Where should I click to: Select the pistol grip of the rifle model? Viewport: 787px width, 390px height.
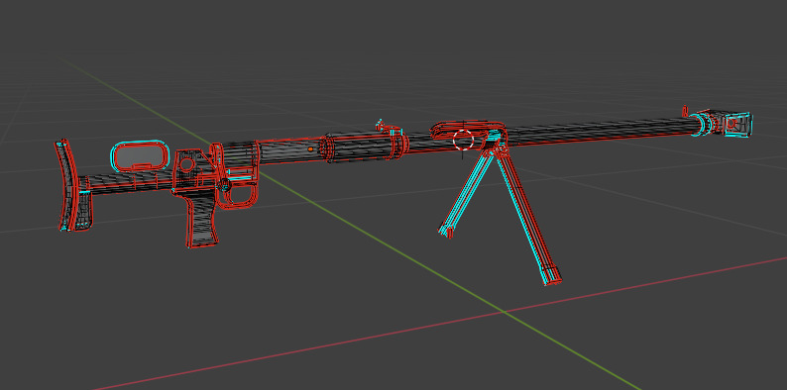(204, 220)
